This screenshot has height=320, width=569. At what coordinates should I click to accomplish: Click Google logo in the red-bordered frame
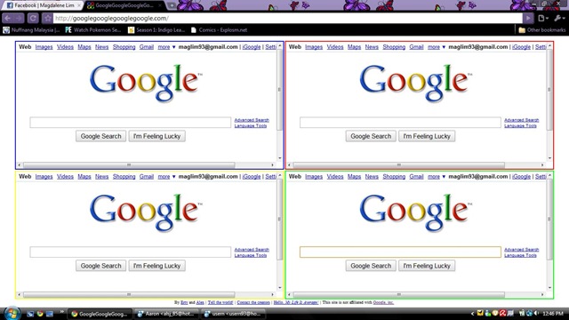pyautogui.click(x=415, y=83)
